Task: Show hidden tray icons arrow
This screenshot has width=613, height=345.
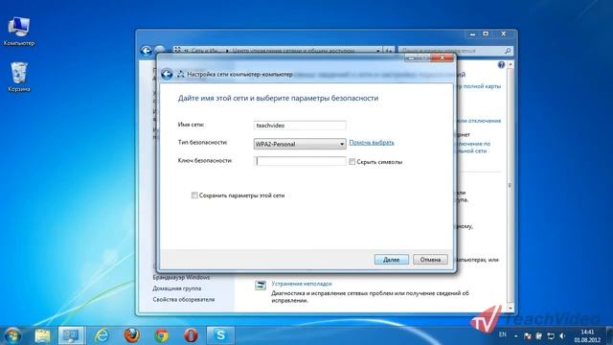Action: tap(515, 335)
